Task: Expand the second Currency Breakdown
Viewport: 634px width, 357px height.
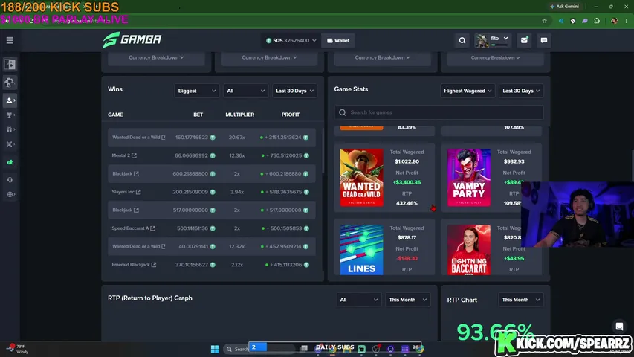Action: (269, 57)
